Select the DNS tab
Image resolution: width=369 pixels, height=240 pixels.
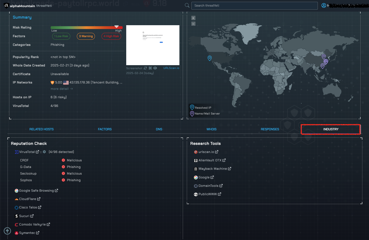(x=159, y=129)
